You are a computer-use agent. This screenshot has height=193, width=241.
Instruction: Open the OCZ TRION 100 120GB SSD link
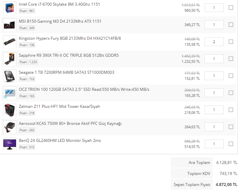point(84,89)
